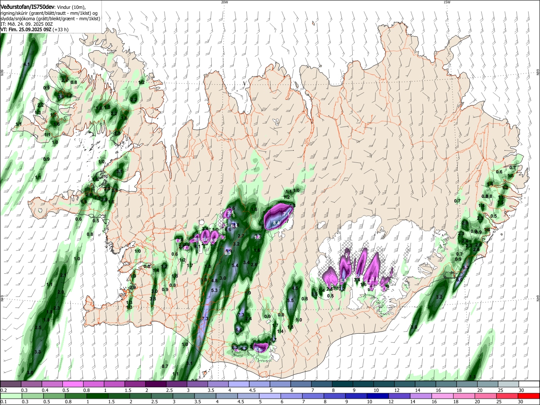The width and height of the screenshot is (540, 405).
Task: Click the 5.3 precipitation value on the map
Action: [x=214, y=290]
